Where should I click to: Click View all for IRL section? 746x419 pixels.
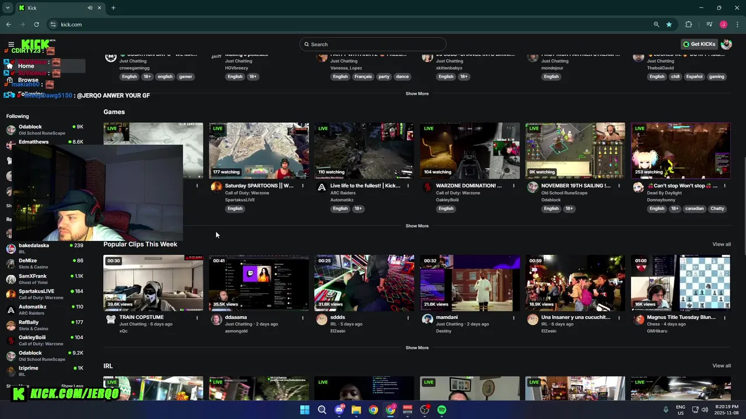pyautogui.click(x=721, y=366)
